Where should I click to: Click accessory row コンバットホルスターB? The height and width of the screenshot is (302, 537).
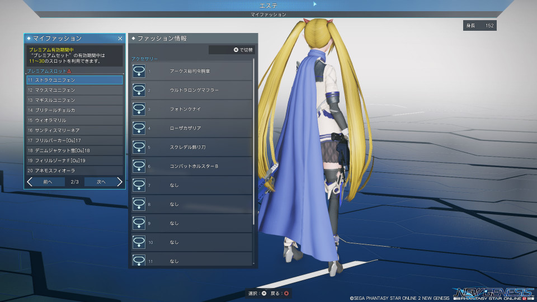click(x=192, y=166)
